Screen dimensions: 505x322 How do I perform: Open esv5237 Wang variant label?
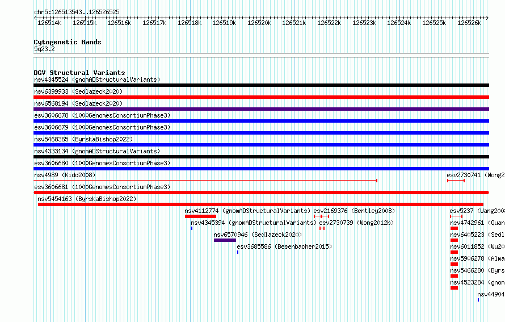pos(477,211)
